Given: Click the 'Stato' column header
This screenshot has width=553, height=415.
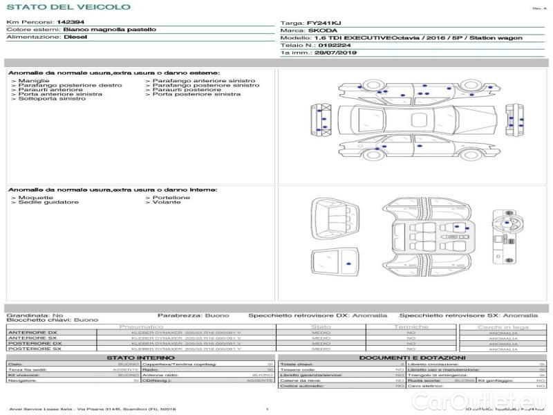Looking at the screenshot, I should click(321, 327).
